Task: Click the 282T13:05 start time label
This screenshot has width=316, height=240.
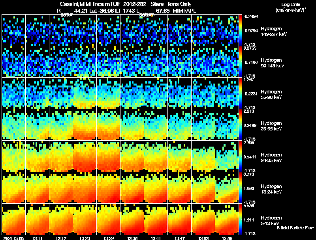Action: (13, 238)
